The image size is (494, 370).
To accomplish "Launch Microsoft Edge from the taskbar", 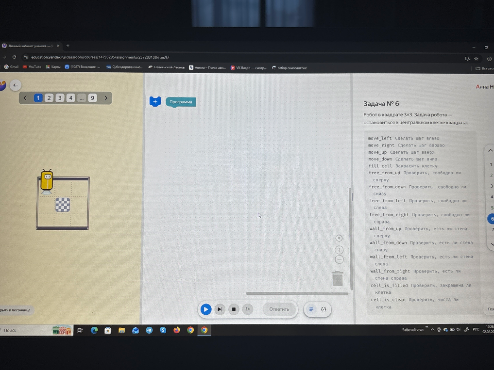I will point(94,330).
